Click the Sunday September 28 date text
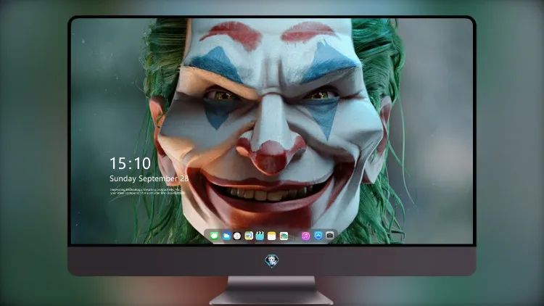This screenshot has height=306, width=544. coord(149,178)
